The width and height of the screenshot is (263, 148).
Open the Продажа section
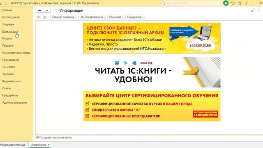click(8, 46)
